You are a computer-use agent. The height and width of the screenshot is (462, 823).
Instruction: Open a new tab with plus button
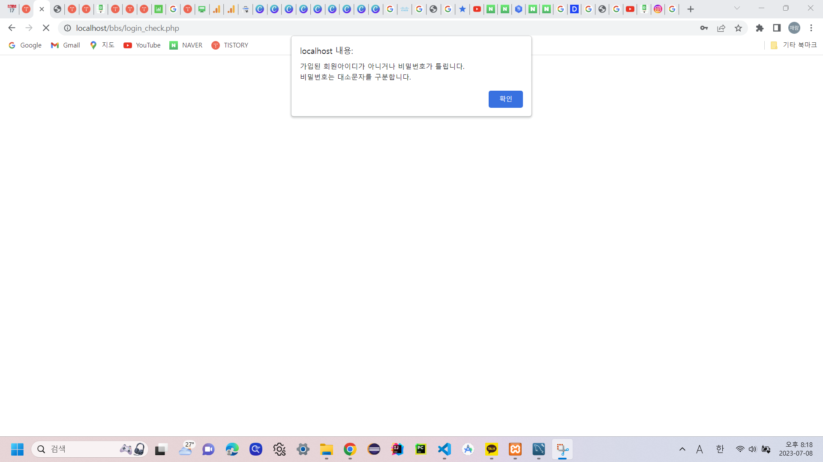690,9
